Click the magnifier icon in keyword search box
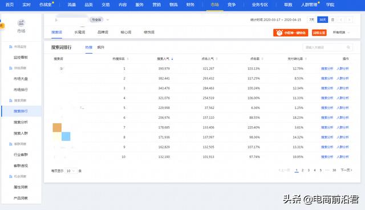Image resolution: width=365 pixels, height=210 pixels. (x=348, y=47)
